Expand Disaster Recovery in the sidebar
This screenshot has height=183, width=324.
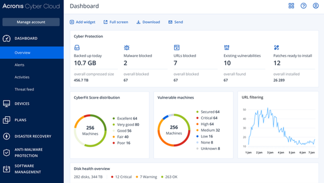(34, 136)
